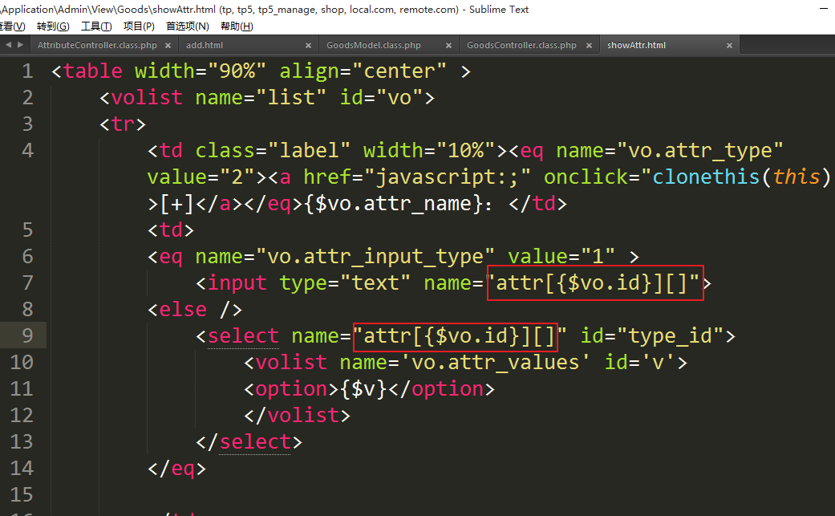Screen dimensions: 835x516
Task: Open the GoodsModel.class.php tab
Action: point(374,46)
